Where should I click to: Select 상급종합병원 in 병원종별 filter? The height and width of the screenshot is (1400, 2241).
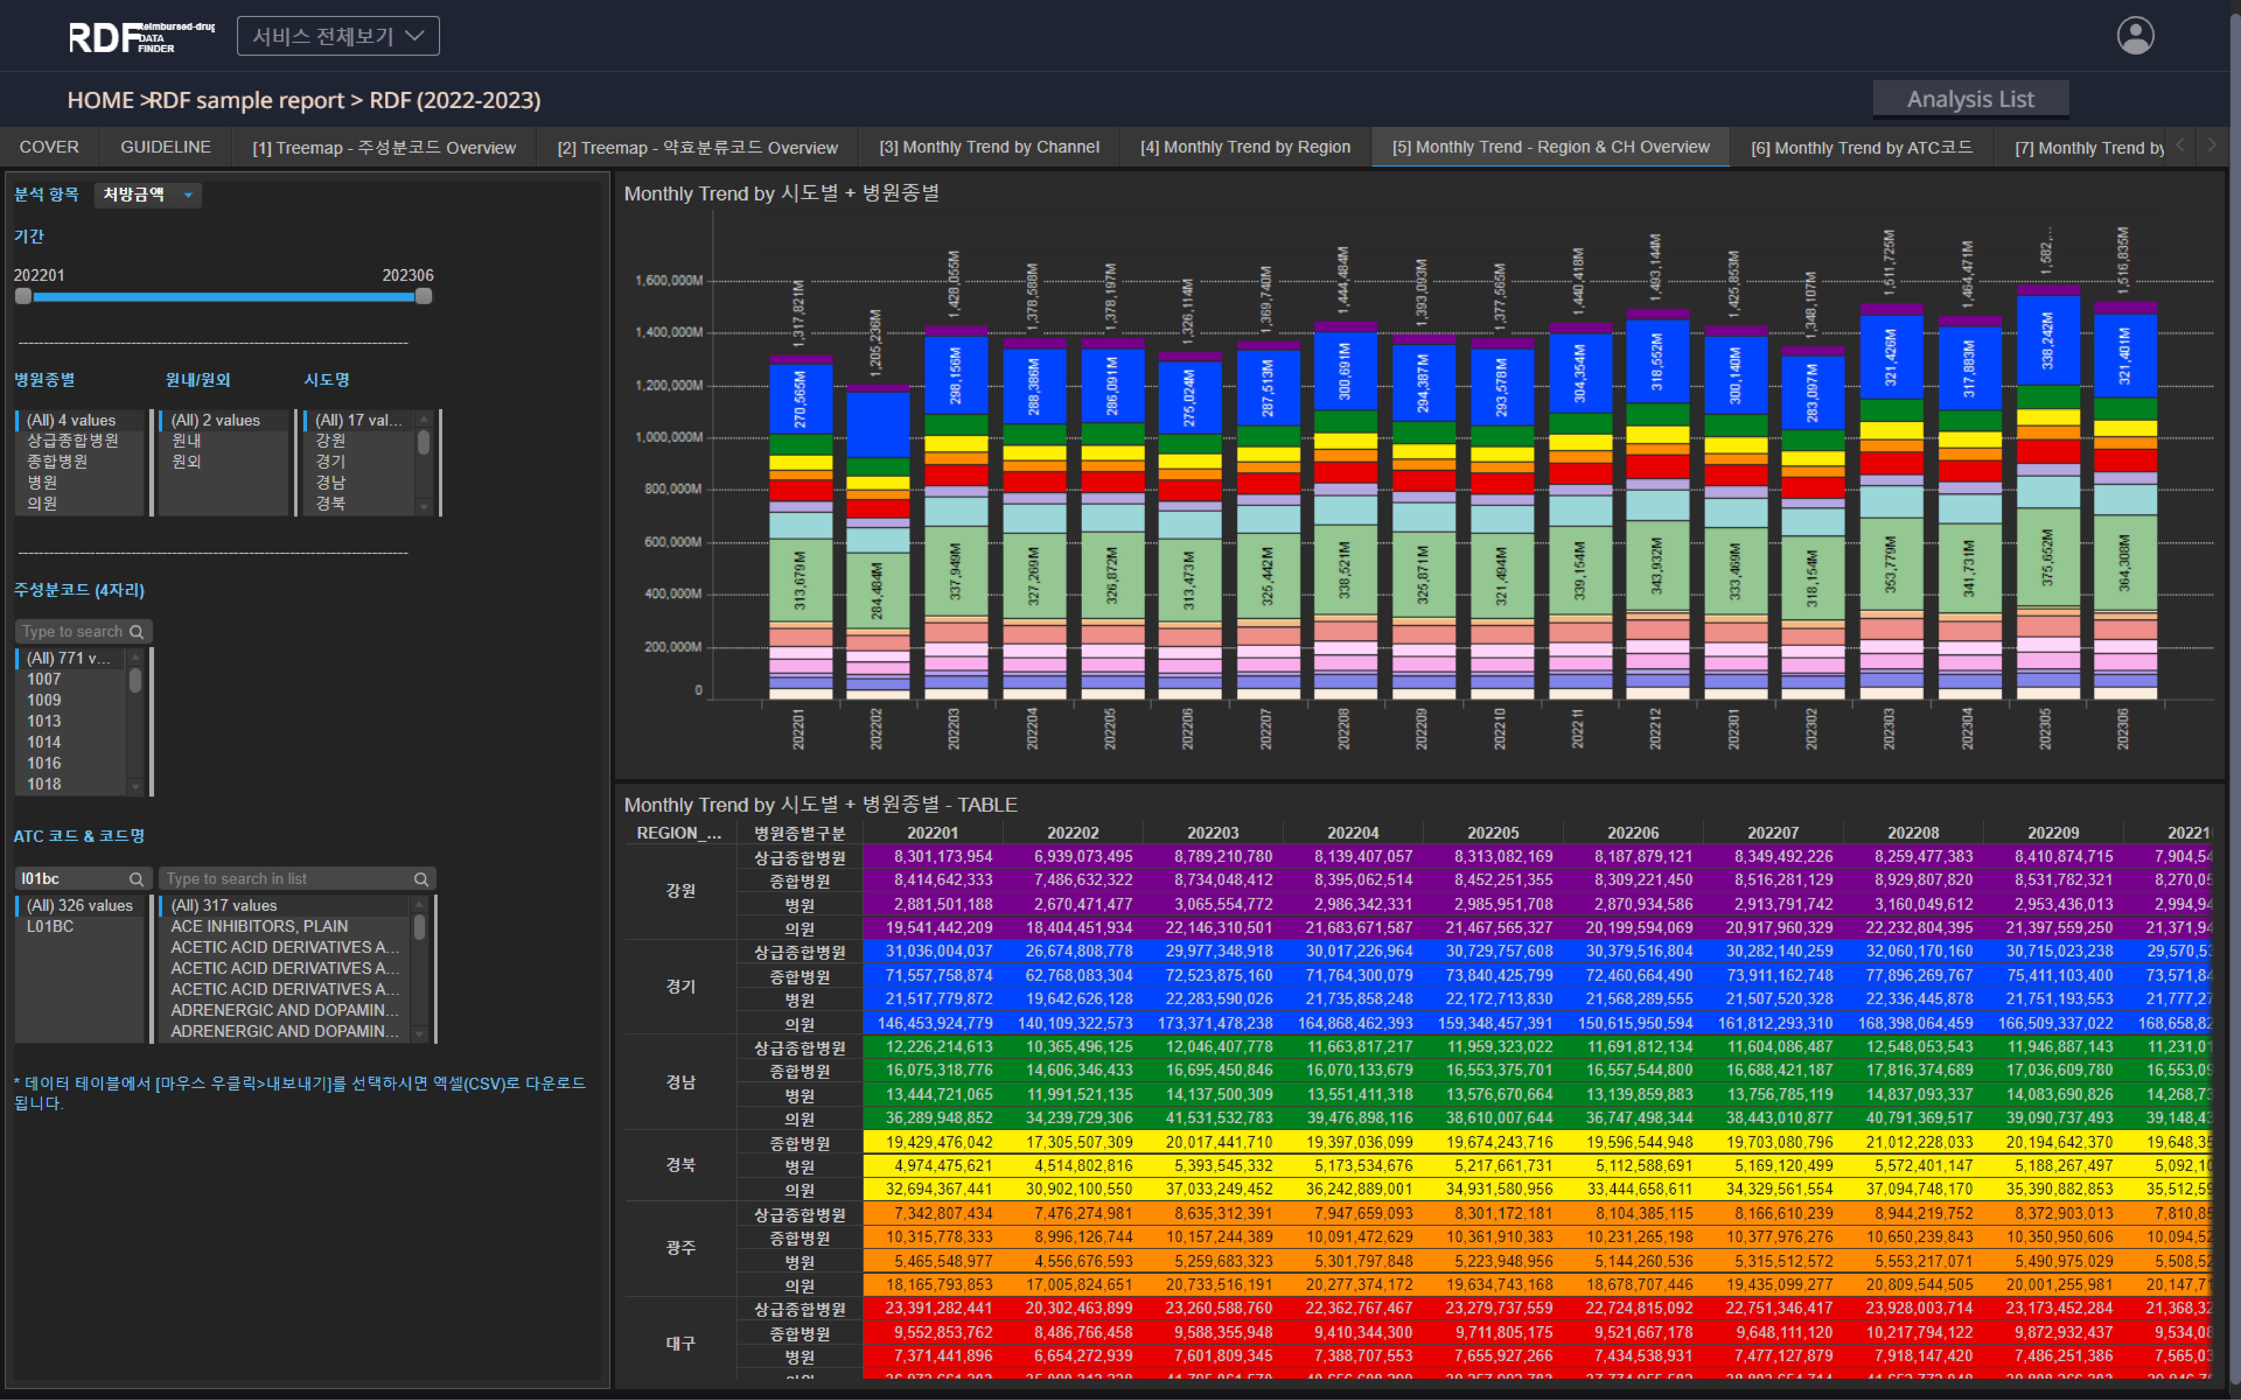pyautogui.click(x=73, y=441)
